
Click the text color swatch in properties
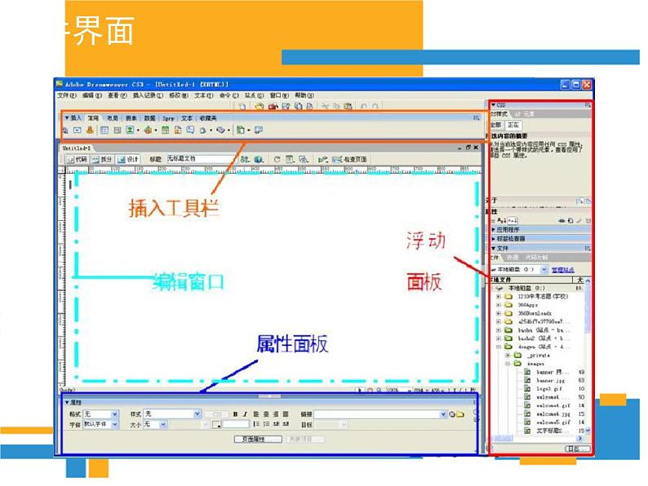(x=215, y=425)
